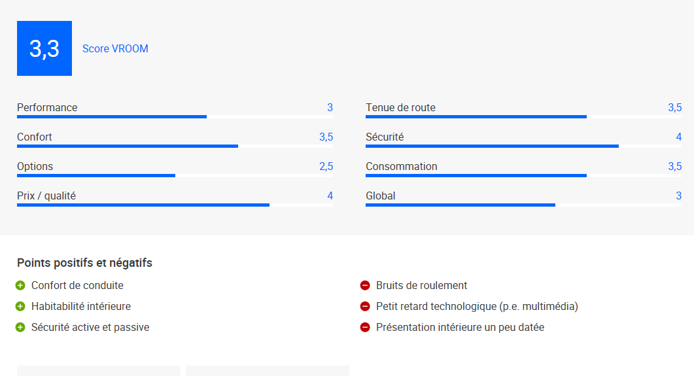Click the Consommation rating bar

click(523, 176)
